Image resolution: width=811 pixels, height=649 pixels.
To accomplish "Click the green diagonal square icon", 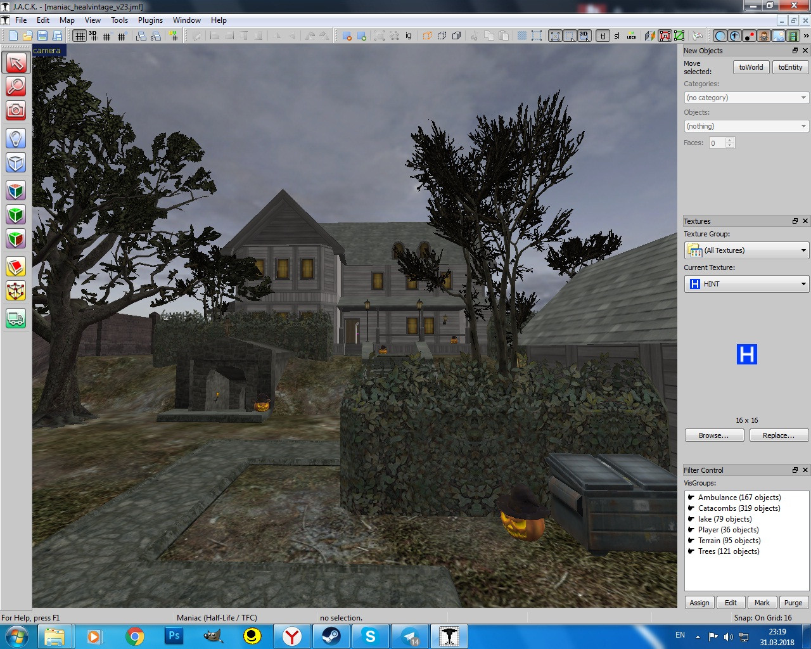I will point(679,35).
